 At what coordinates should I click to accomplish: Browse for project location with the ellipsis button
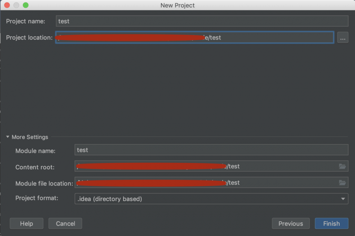point(343,38)
